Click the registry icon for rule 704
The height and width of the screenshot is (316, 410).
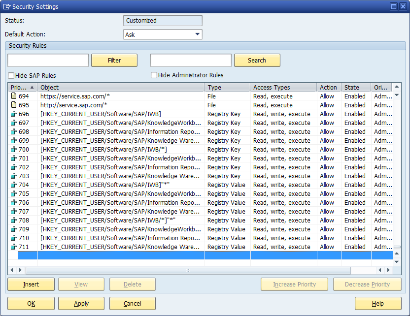tap(14, 185)
